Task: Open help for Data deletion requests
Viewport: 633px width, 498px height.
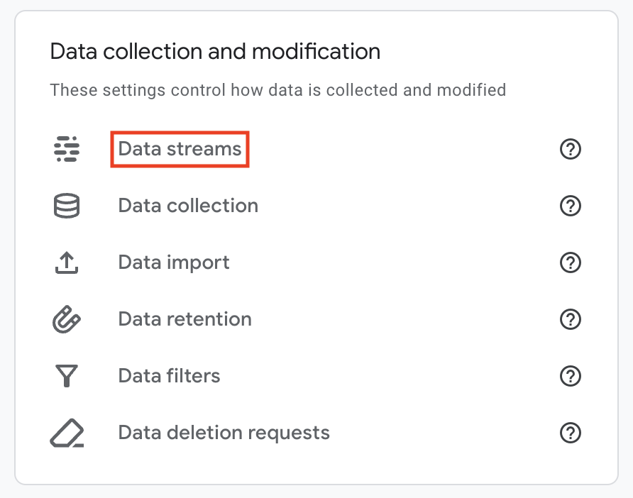Action: pyautogui.click(x=570, y=433)
